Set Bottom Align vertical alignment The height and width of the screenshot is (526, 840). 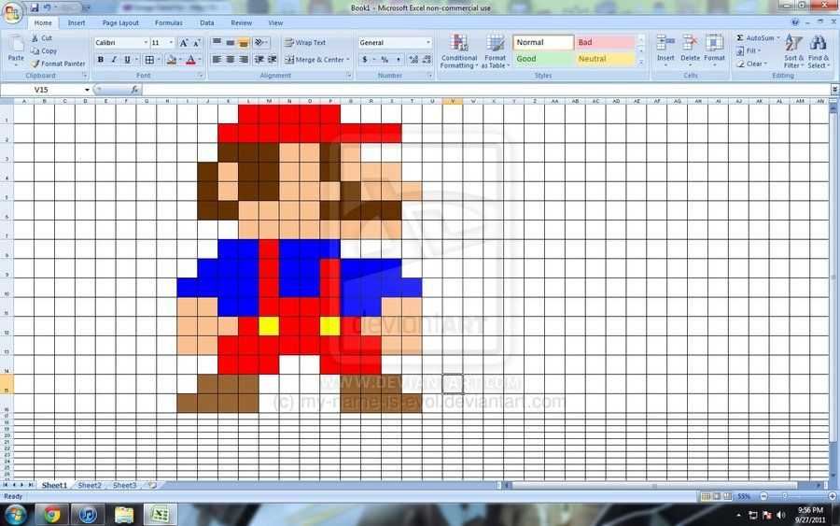click(x=244, y=42)
